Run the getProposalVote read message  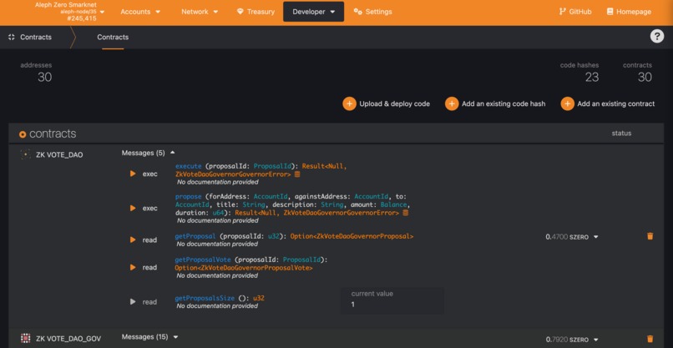[133, 267]
